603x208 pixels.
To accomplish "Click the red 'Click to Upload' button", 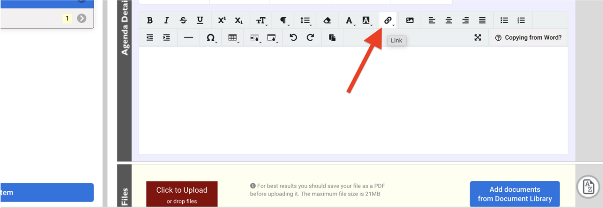I will click(x=182, y=194).
